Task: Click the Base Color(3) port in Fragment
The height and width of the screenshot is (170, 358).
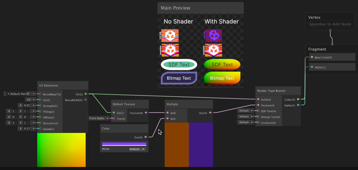Action: (x=312, y=57)
